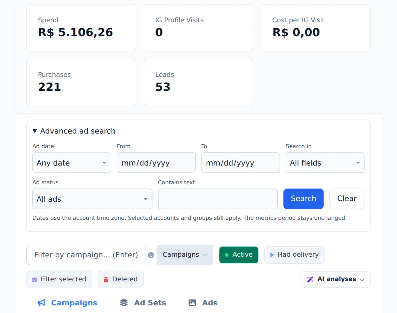
Task: Click the Cost per IG Visit label
Action: point(298,20)
